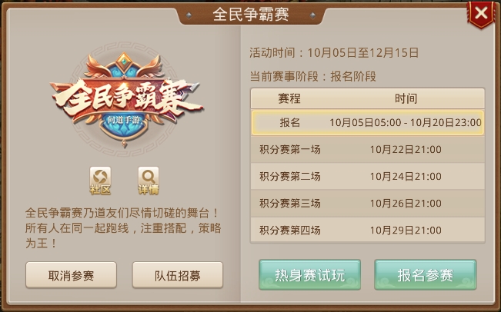Click the 当前赛事阶段 status text
501x312 pixels.
(x=312, y=77)
